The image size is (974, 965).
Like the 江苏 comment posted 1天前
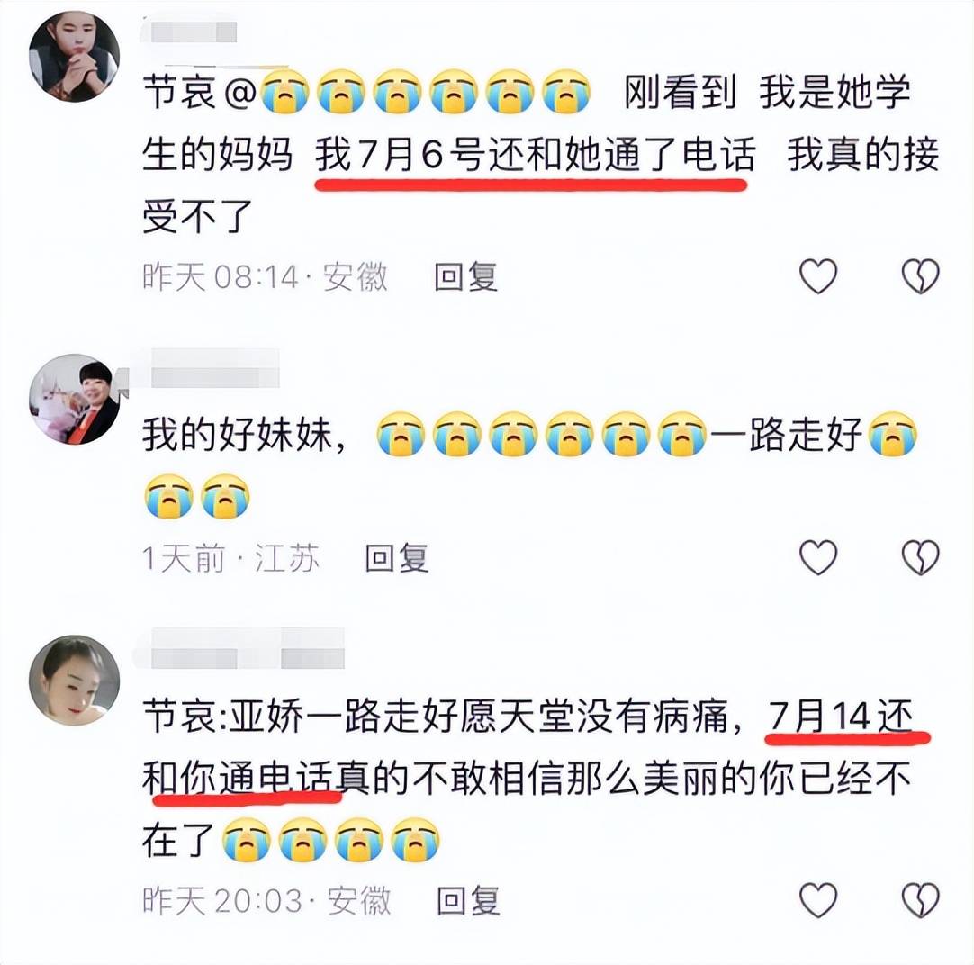tap(818, 557)
